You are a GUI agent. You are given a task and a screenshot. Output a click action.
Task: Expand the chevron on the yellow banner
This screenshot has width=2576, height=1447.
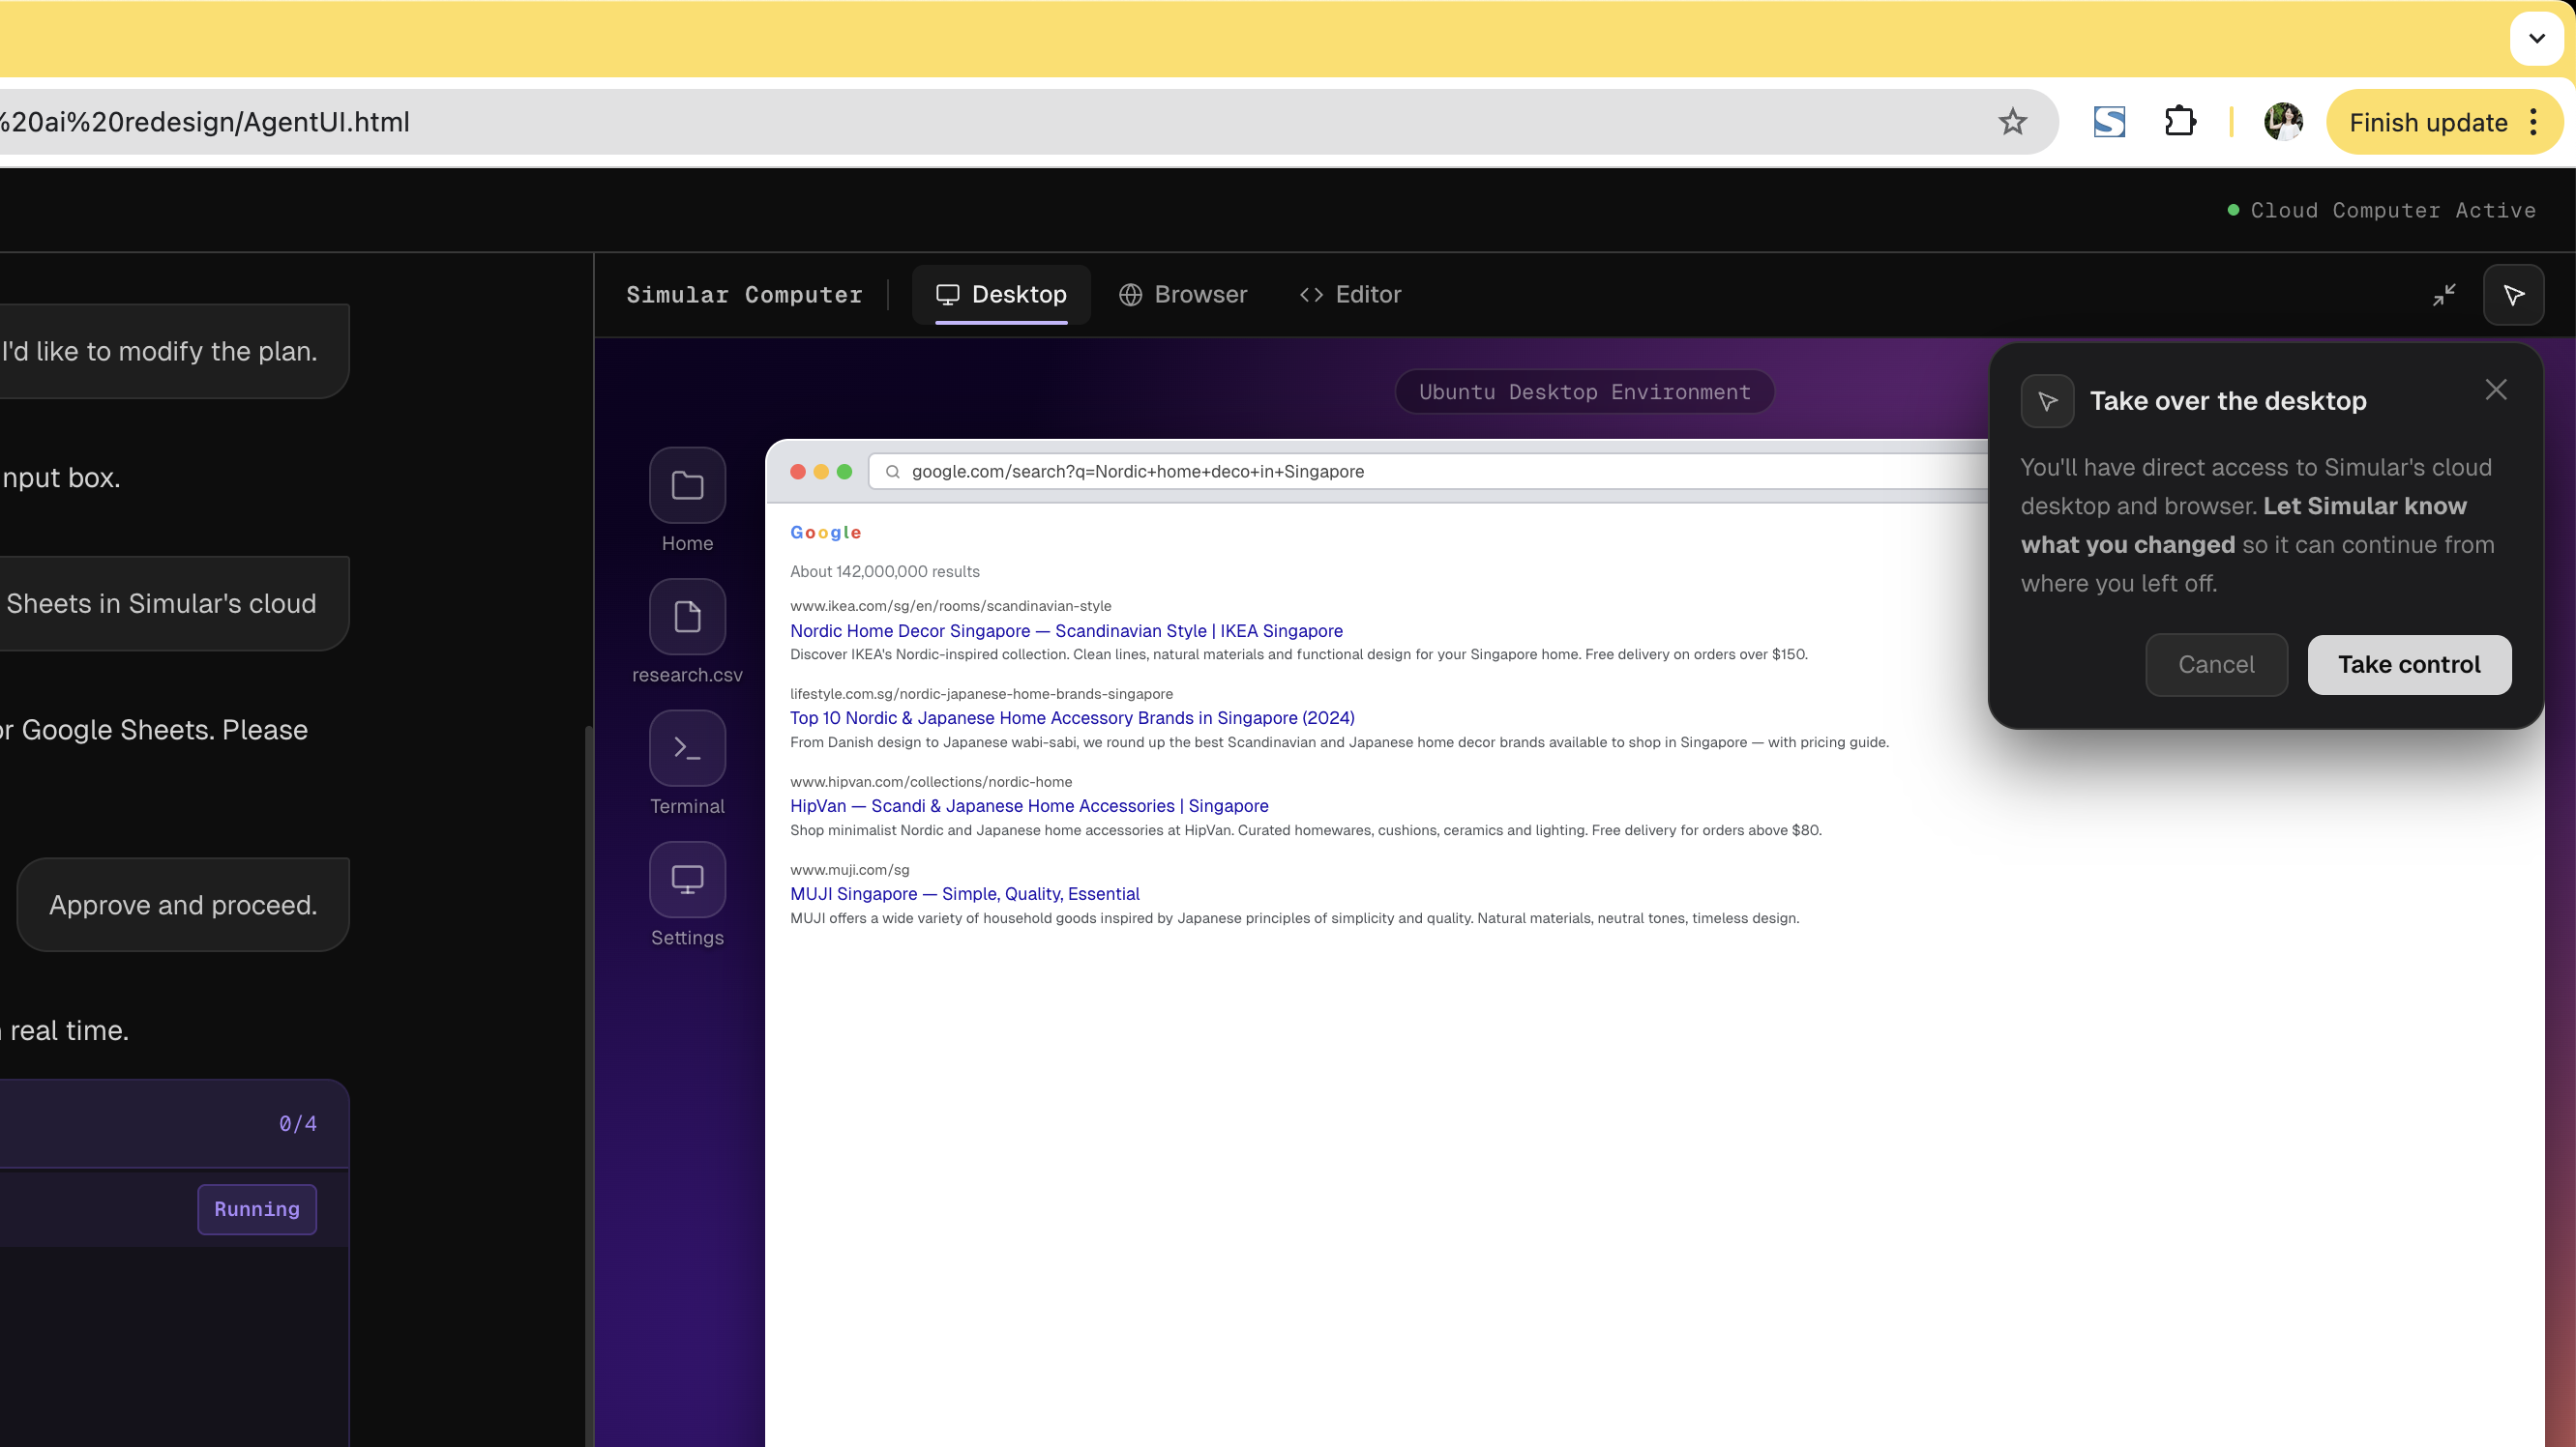(2536, 38)
